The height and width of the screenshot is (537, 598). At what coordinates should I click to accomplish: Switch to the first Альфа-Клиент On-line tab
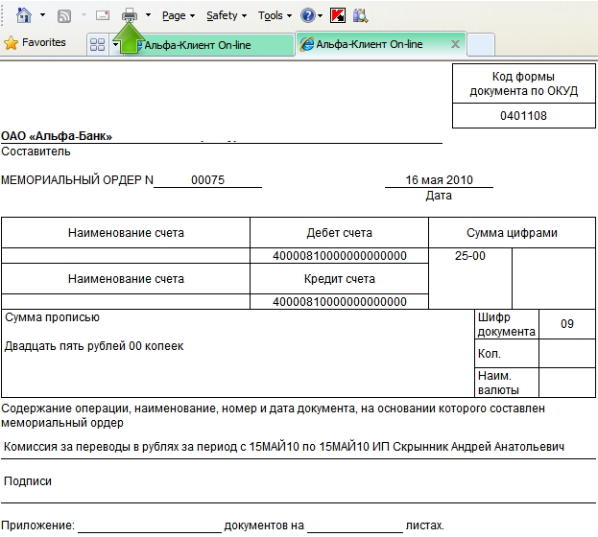209,45
